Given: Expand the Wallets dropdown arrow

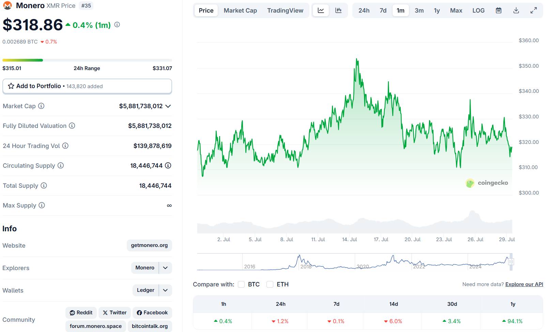Looking at the screenshot, I should [x=165, y=290].
